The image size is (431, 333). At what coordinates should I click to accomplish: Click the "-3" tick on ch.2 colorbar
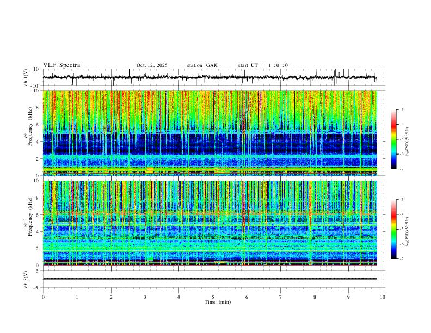coord(402,200)
